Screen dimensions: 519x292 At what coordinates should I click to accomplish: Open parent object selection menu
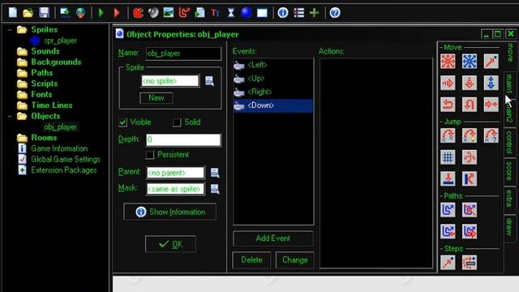tap(215, 173)
